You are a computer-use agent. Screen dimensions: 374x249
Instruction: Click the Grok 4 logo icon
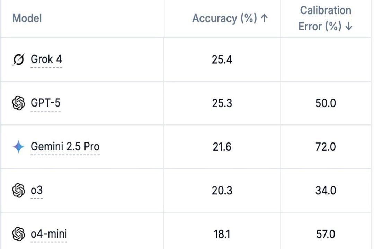coord(18,59)
